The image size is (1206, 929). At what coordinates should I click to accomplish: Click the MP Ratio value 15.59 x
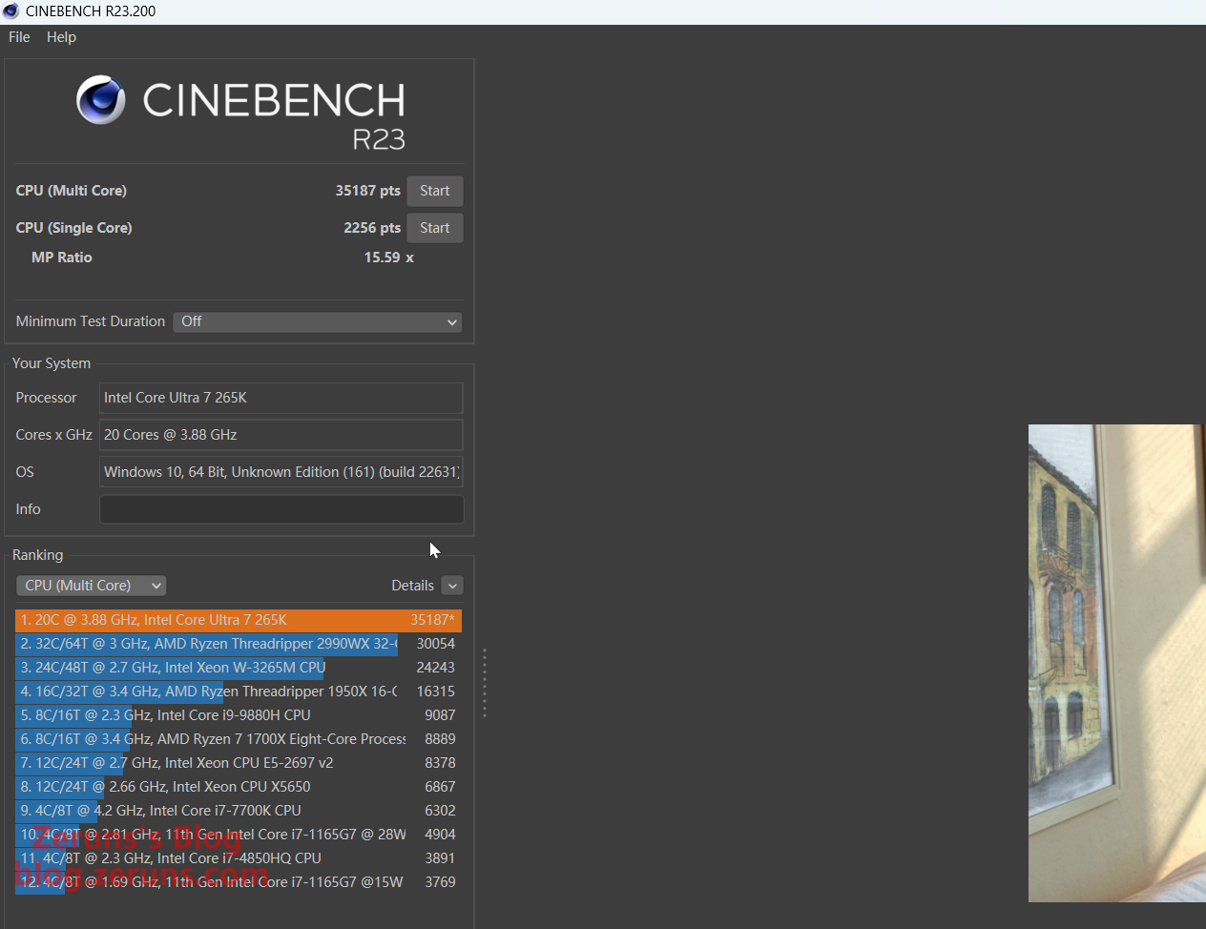[388, 258]
